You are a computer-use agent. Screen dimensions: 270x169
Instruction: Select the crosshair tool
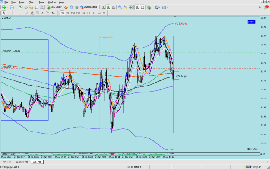click(10, 13)
